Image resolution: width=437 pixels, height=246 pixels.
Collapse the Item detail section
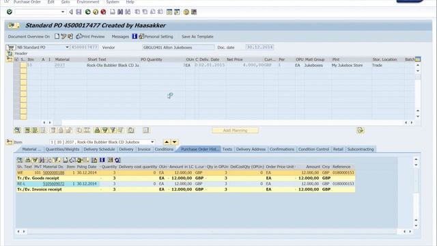pyautogui.click(x=9, y=142)
